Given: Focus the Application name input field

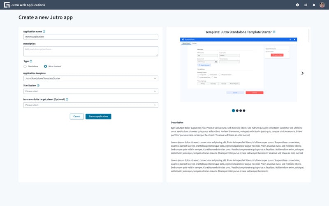Looking at the screenshot, I should tap(90, 37).
